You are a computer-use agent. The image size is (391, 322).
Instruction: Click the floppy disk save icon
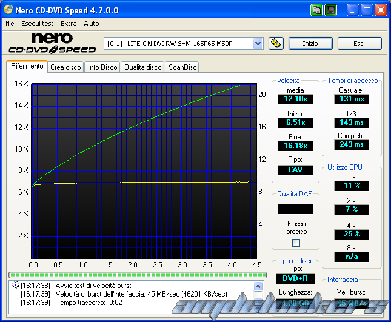331,10
